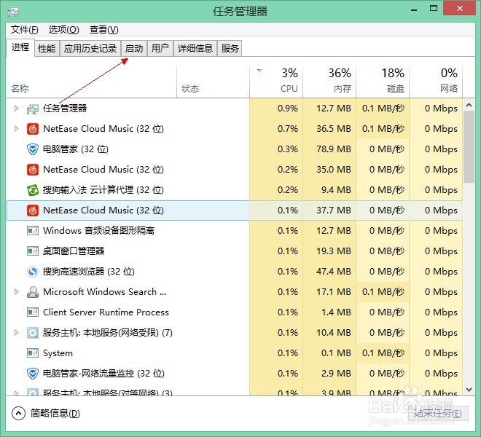The height and width of the screenshot is (437, 481).
Task: Sort by the 36% 内存 column header
Action: pyautogui.click(x=329, y=82)
